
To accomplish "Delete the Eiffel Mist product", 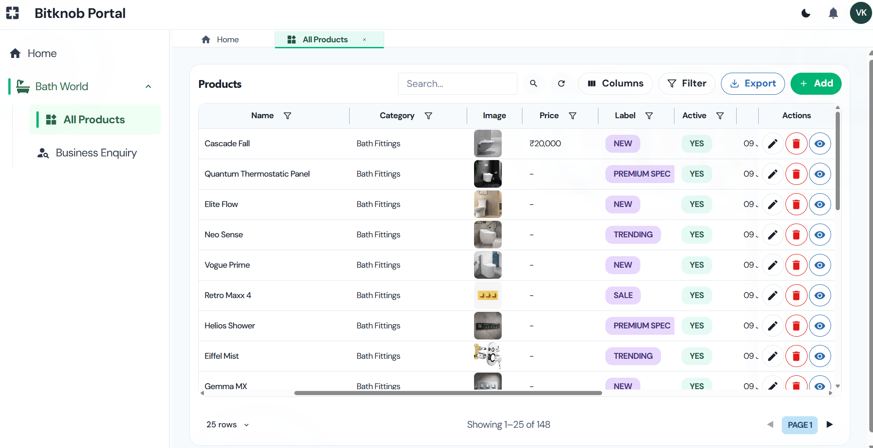I will click(796, 356).
